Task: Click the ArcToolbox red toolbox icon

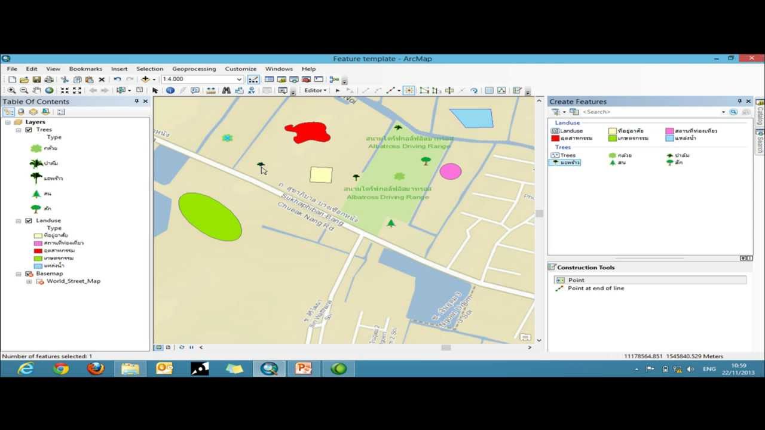Action: pyautogui.click(x=306, y=79)
